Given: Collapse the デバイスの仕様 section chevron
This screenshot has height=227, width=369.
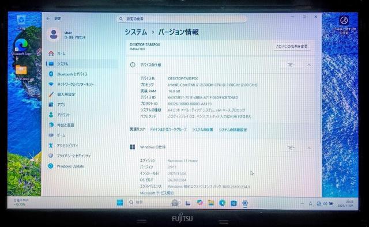Looking at the screenshot, I should click(309, 65).
